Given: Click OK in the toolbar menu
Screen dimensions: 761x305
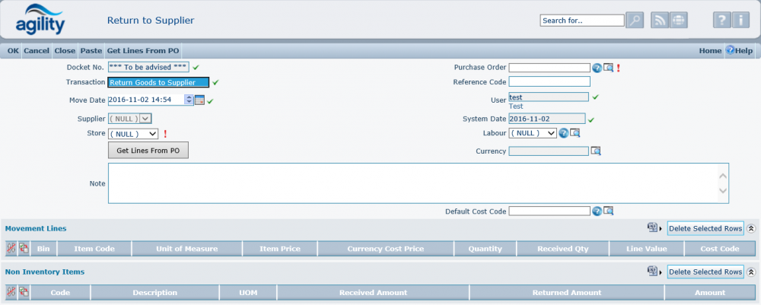Looking at the screenshot, I should [13, 51].
